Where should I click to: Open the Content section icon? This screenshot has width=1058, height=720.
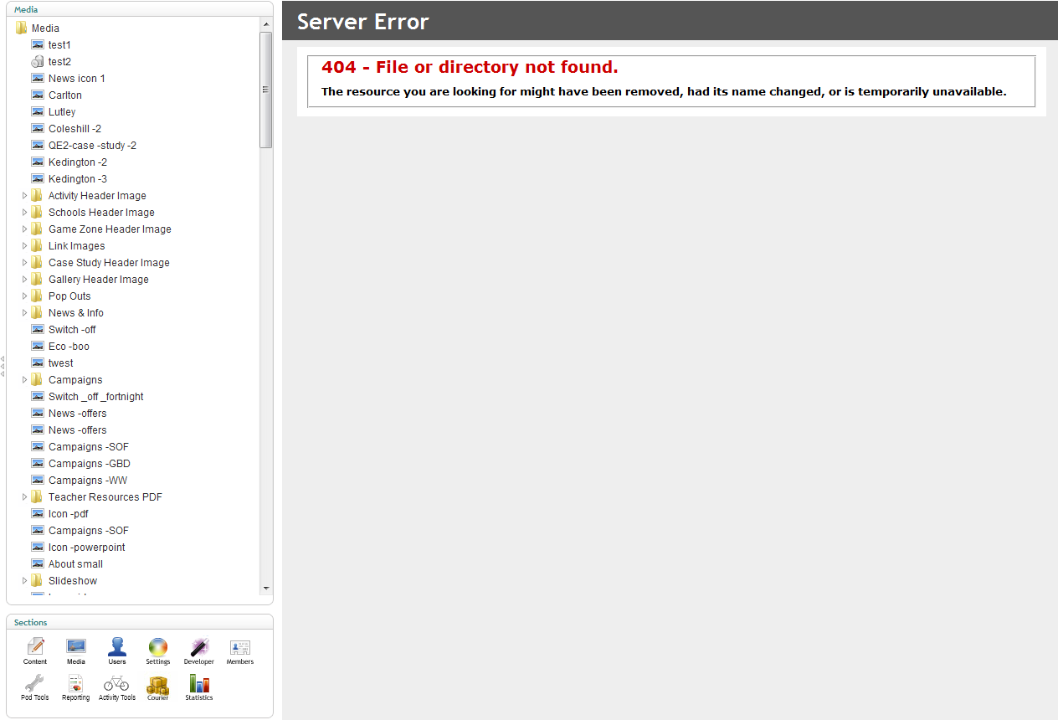tap(35, 647)
